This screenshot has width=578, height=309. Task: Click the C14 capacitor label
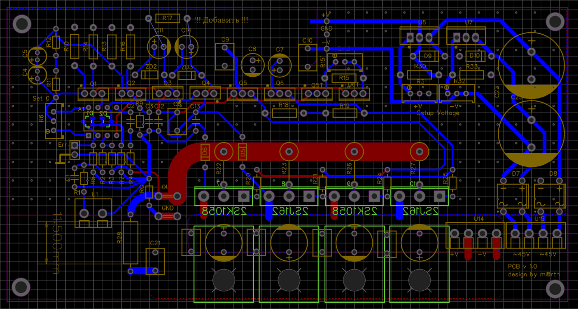tap(186, 30)
